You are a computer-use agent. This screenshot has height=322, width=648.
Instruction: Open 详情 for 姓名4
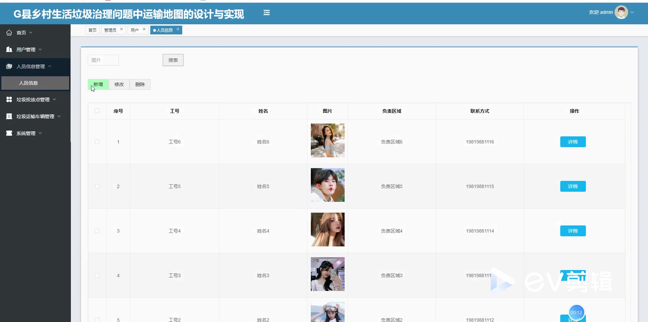pyautogui.click(x=573, y=231)
